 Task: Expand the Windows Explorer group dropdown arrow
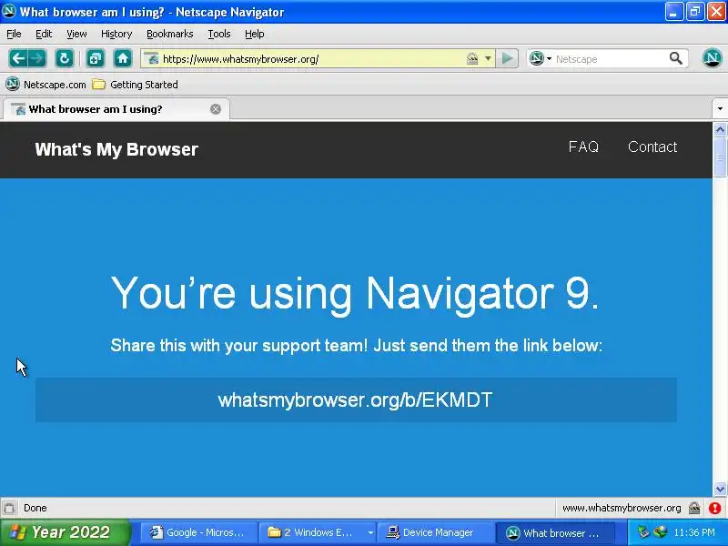tap(370, 532)
